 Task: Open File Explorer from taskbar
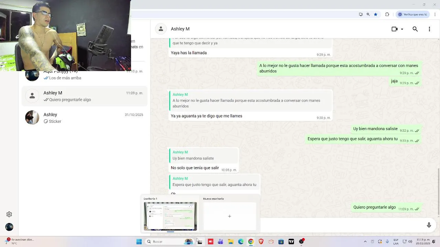click(x=231, y=242)
